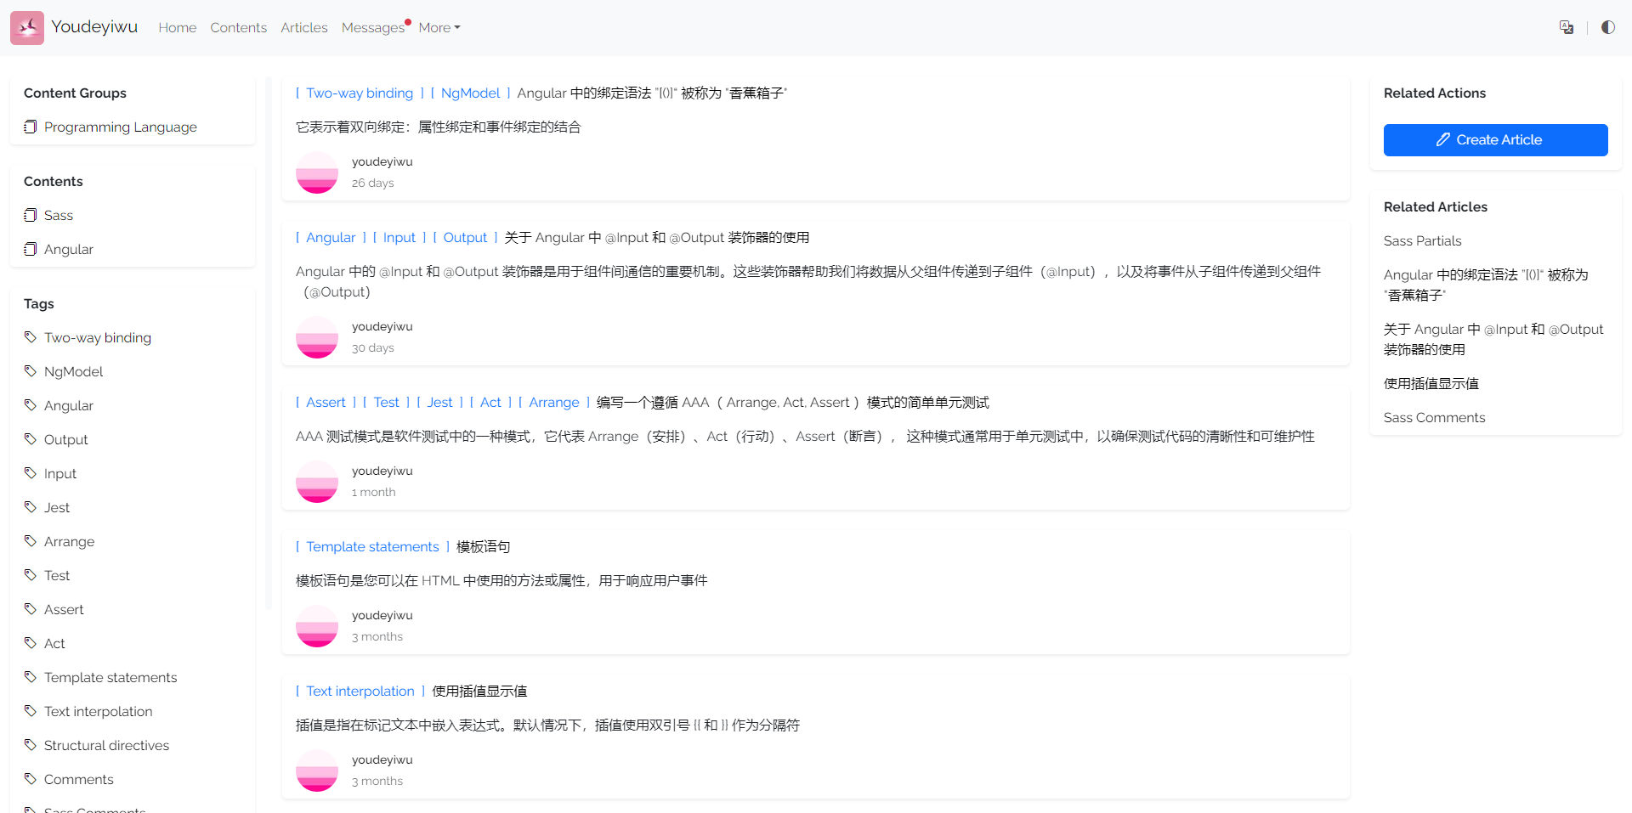Click tag icon next to Jest
The height and width of the screenshot is (813, 1632).
coord(31,507)
